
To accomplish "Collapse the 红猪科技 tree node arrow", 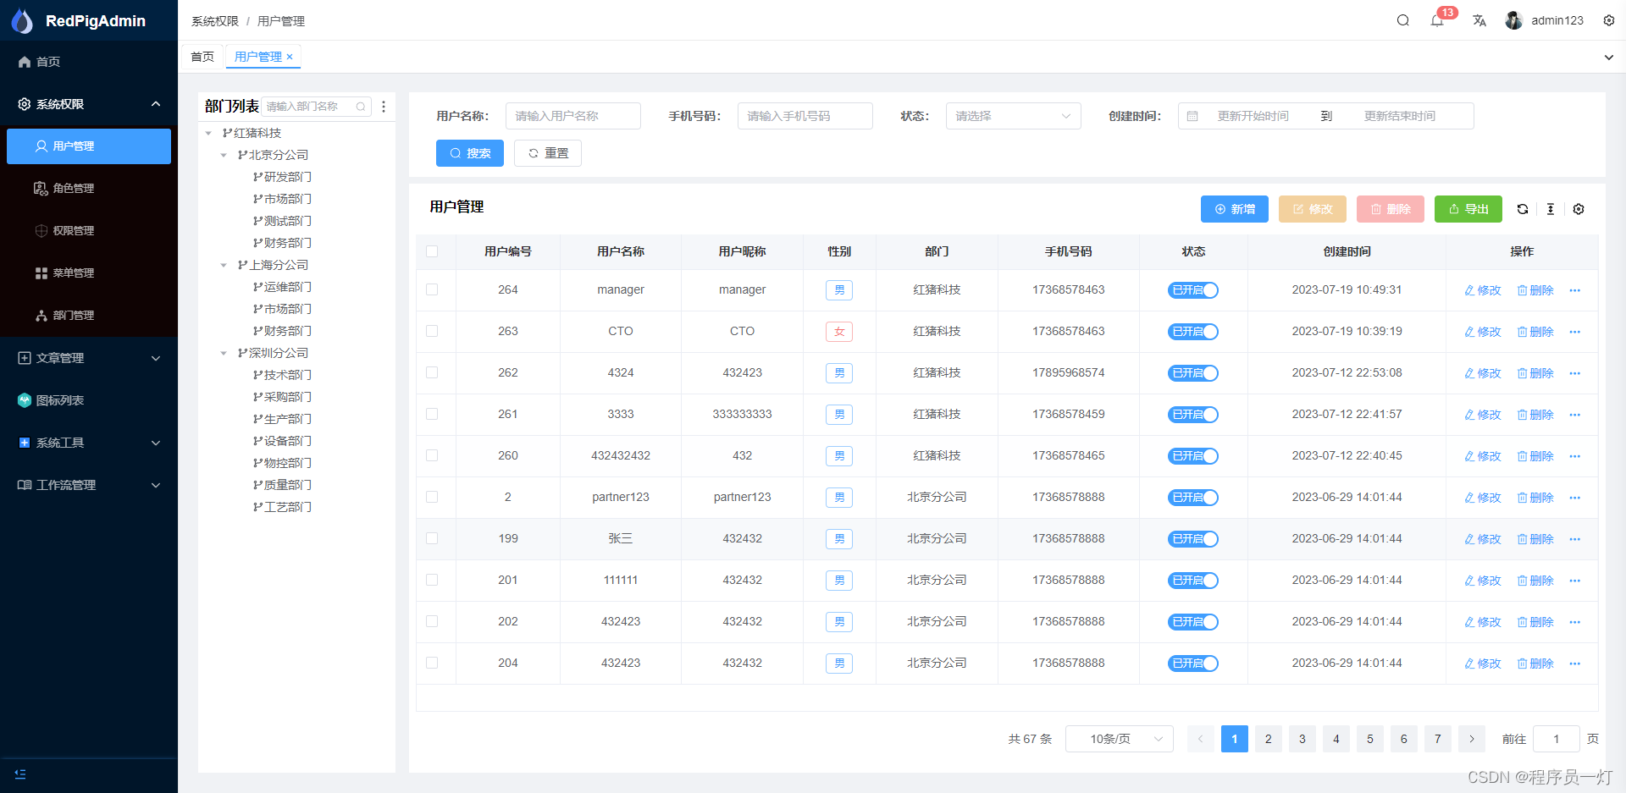I will click(x=208, y=134).
